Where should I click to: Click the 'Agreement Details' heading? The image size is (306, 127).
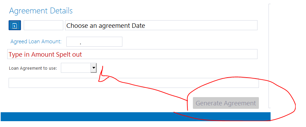pyautogui.click(x=41, y=11)
